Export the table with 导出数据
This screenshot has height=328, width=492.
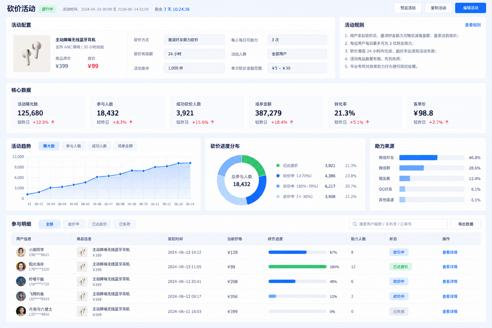[465, 224]
